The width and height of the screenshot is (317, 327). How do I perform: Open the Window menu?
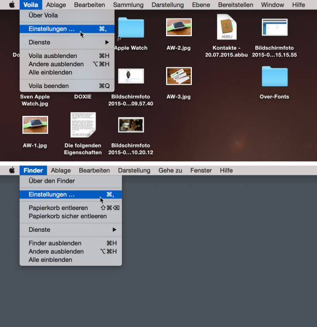(x=272, y=4)
